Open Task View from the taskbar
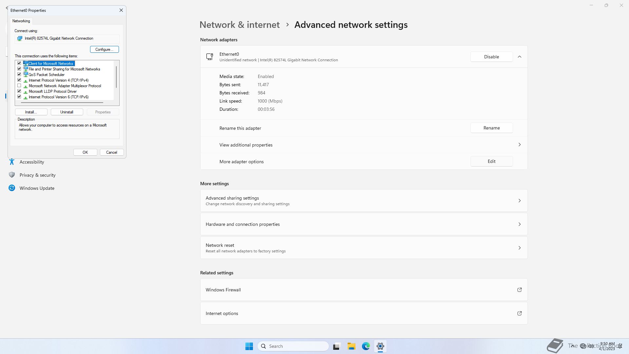The width and height of the screenshot is (629, 354). (x=336, y=346)
